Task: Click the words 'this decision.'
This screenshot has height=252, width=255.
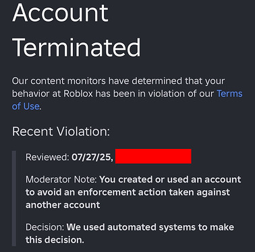Action: pos(55,240)
